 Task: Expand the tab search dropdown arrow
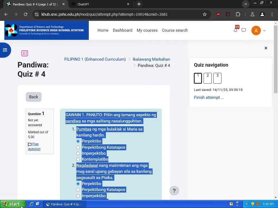(x=245, y=4)
